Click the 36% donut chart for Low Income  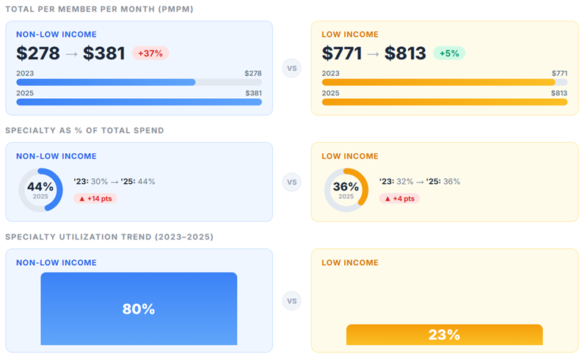346,190
